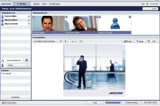This screenshot has height=106, width=160.
Task: Click round status icon next to Maria Schmidt
Action: 29,24
